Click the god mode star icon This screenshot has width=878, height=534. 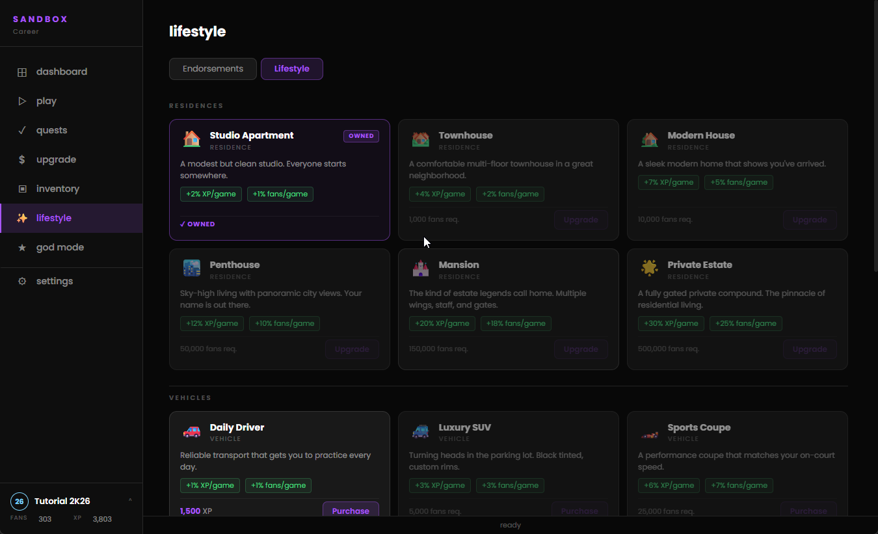point(22,248)
